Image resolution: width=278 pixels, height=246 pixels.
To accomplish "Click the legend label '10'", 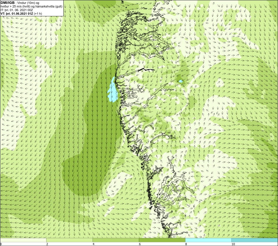I will [233, 244].
